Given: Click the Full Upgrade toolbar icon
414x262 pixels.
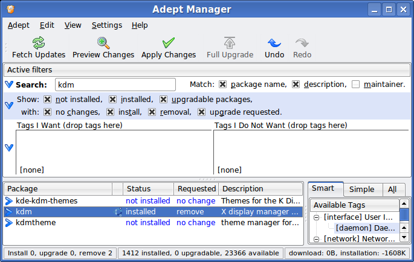Looking at the screenshot, I should point(230,43).
